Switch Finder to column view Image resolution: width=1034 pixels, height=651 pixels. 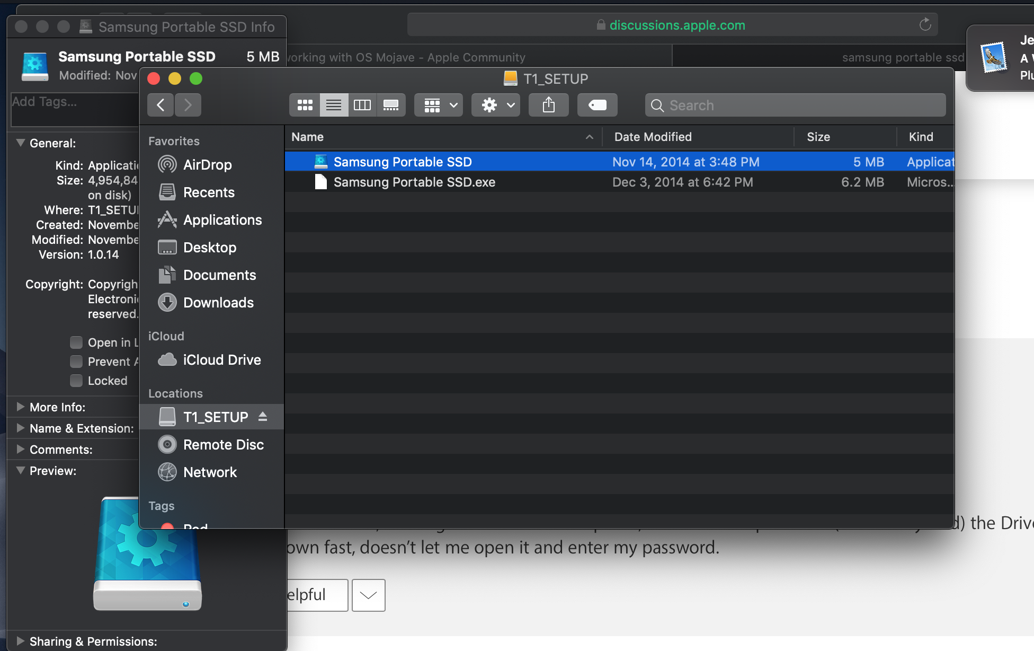tap(362, 105)
